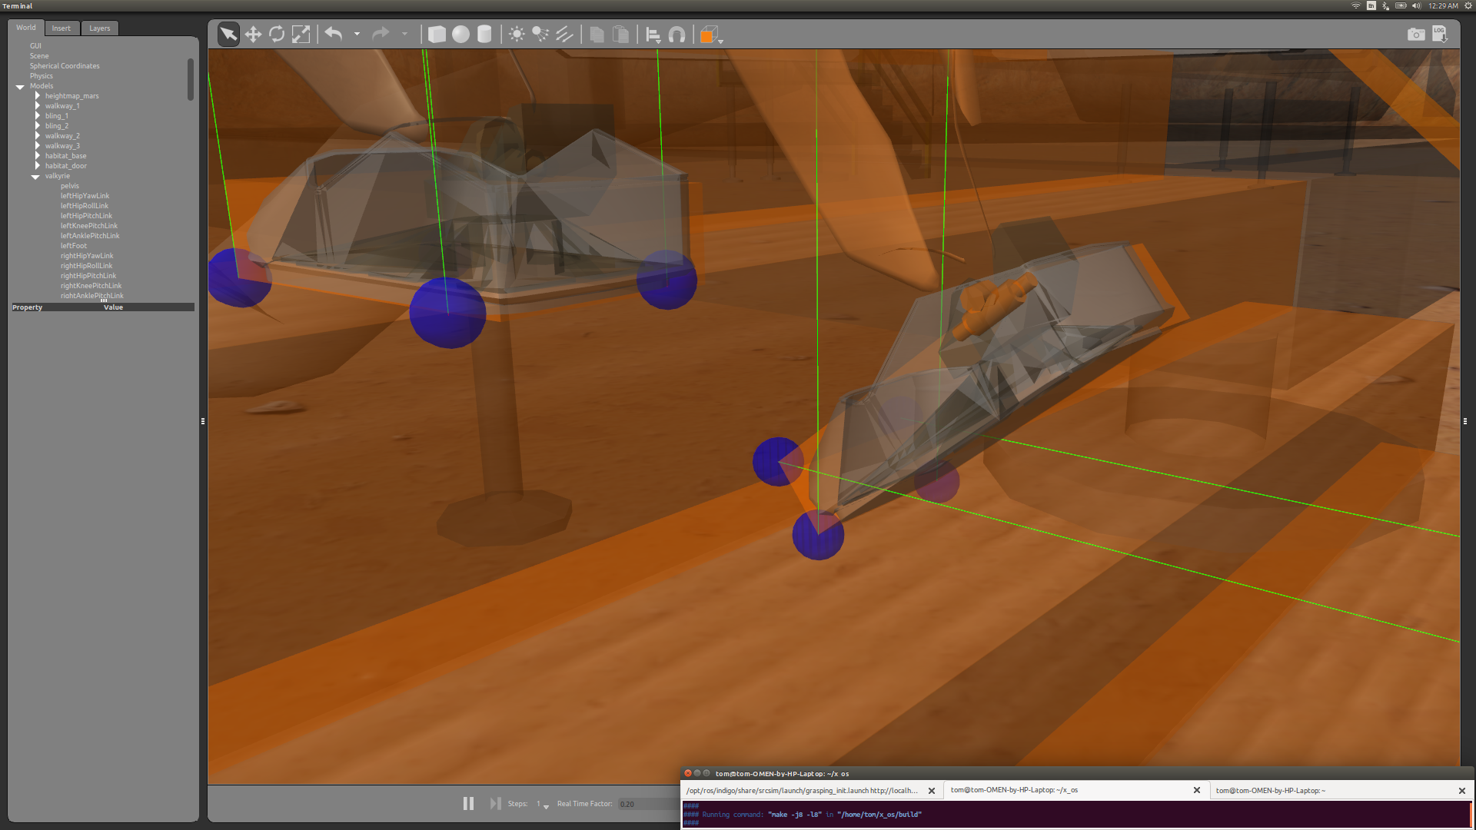Select the leftKneePitchLink tree item
Viewport: 1476px width, 830px height.
tap(89, 225)
